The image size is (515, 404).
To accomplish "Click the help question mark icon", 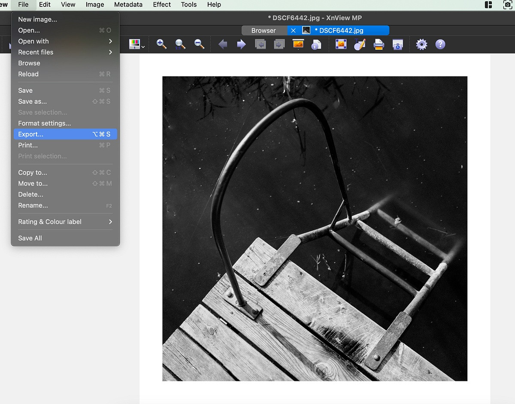I will [440, 44].
